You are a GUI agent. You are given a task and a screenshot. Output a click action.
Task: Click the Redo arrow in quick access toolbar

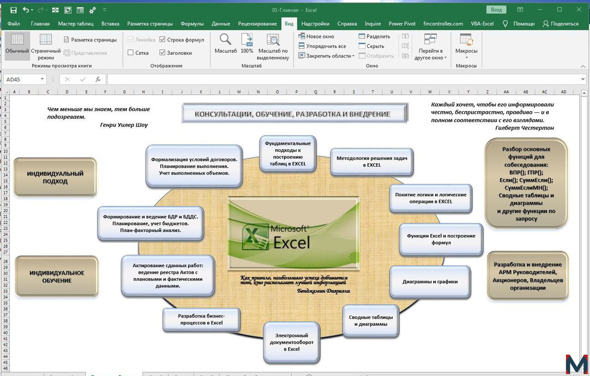tap(41, 10)
